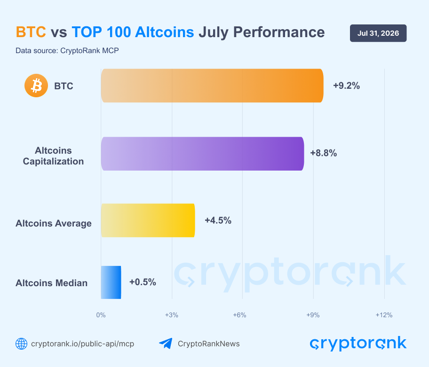Click the Data source: CryptoRank MCP text
The image size is (429, 367).
(x=67, y=51)
